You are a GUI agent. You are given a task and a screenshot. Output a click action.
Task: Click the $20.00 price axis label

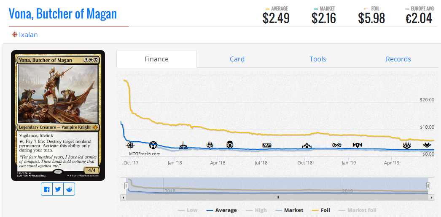[x=426, y=100]
